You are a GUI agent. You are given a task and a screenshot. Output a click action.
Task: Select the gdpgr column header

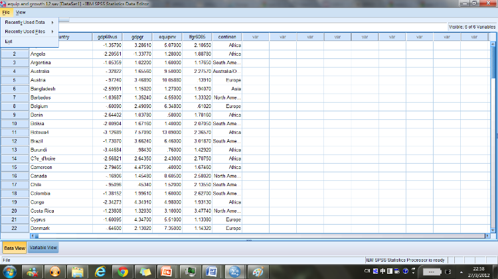click(137, 36)
